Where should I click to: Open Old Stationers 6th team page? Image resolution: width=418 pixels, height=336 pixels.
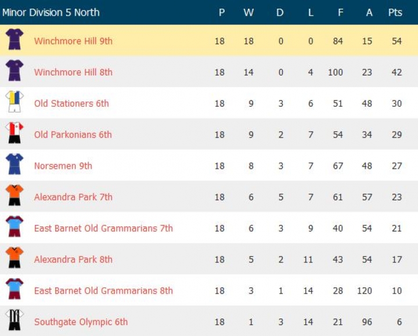pyautogui.click(x=71, y=104)
